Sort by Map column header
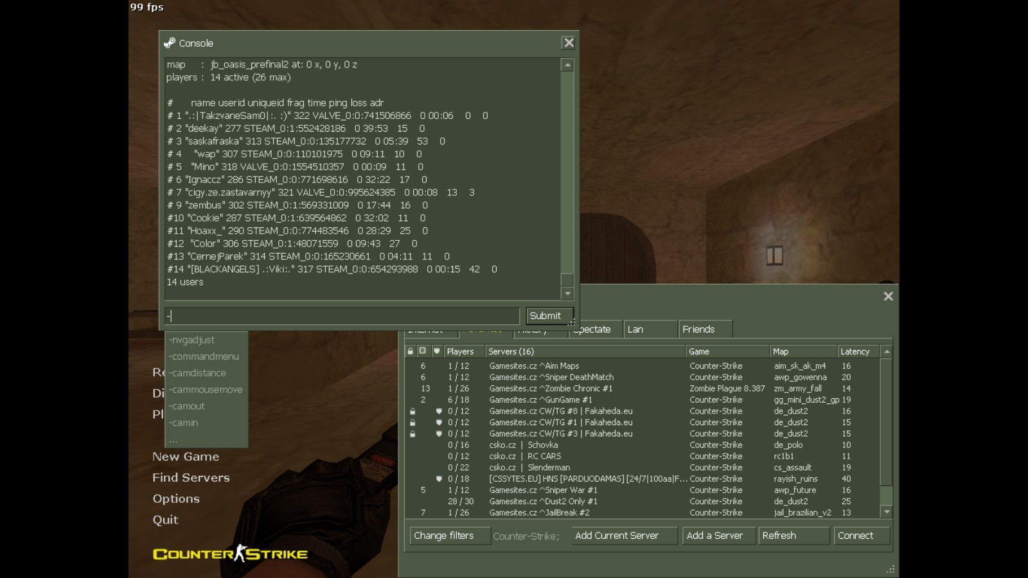Screen dimensions: 1028x578 pos(804,351)
